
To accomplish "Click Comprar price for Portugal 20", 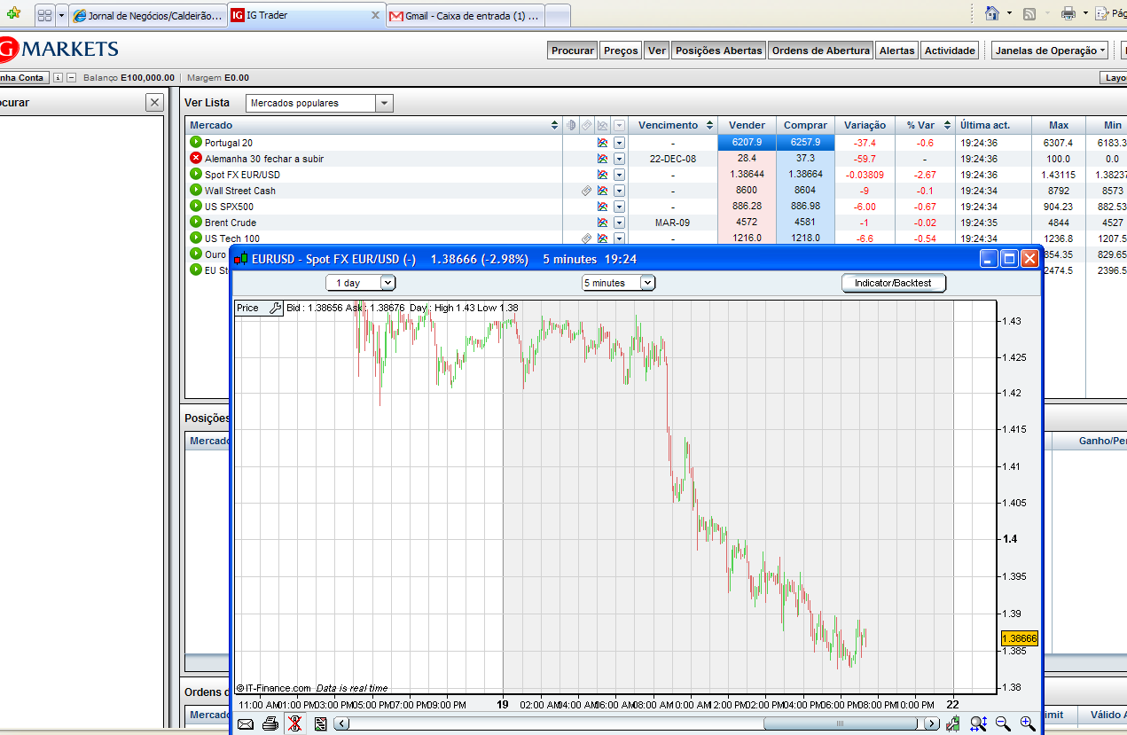I will point(805,142).
